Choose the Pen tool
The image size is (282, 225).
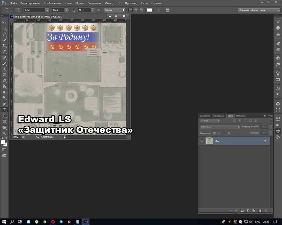[x=4, y=104]
